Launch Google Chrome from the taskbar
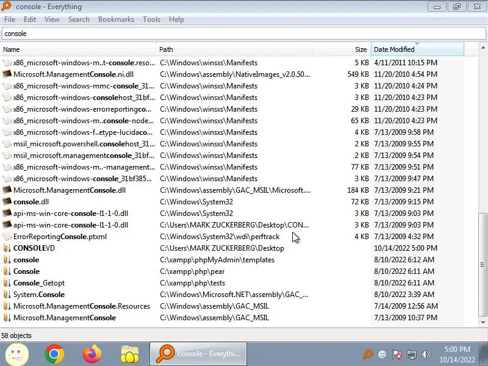Screen dimensions: 488x366 [54, 354]
